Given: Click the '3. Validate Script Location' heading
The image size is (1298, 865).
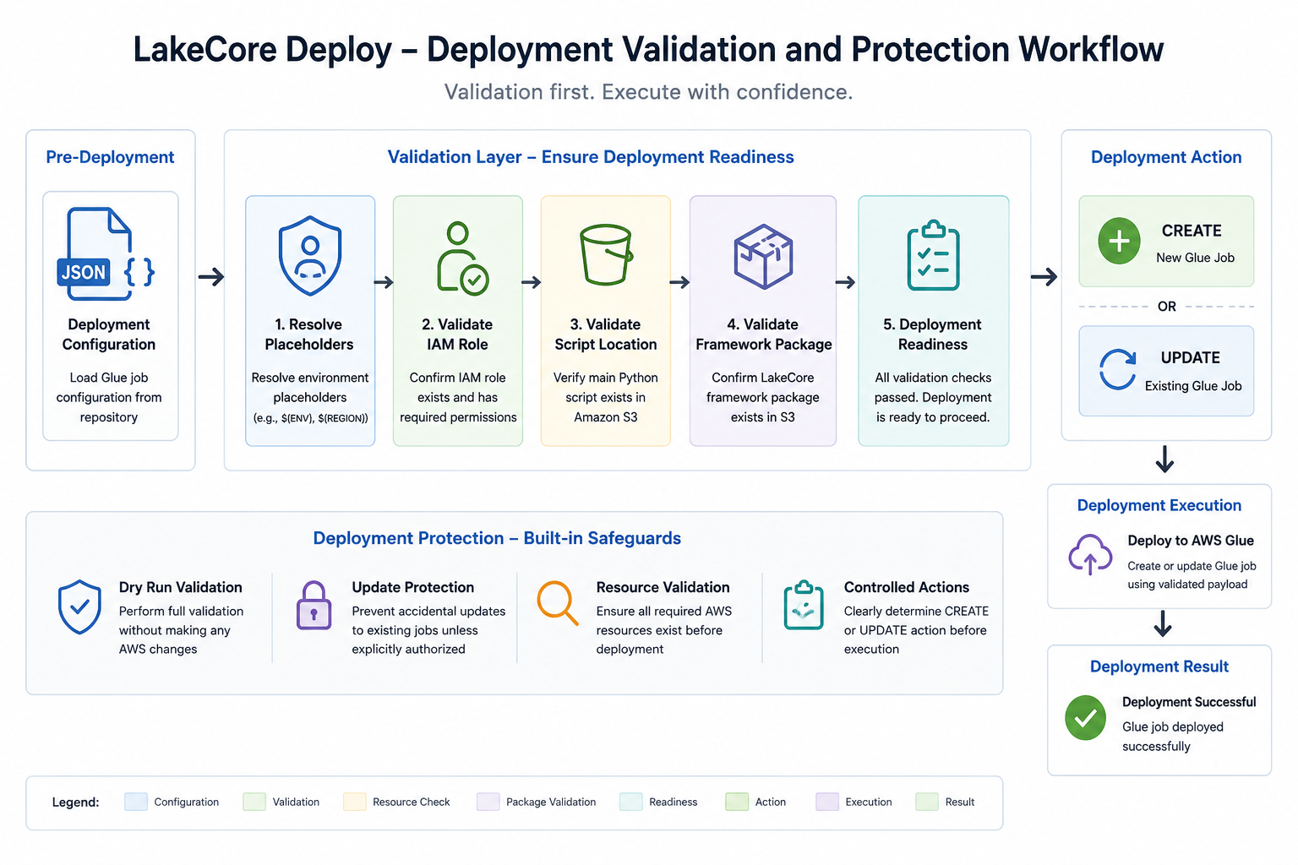Looking at the screenshot, I should pyautogui.click(x=606, y=335).
